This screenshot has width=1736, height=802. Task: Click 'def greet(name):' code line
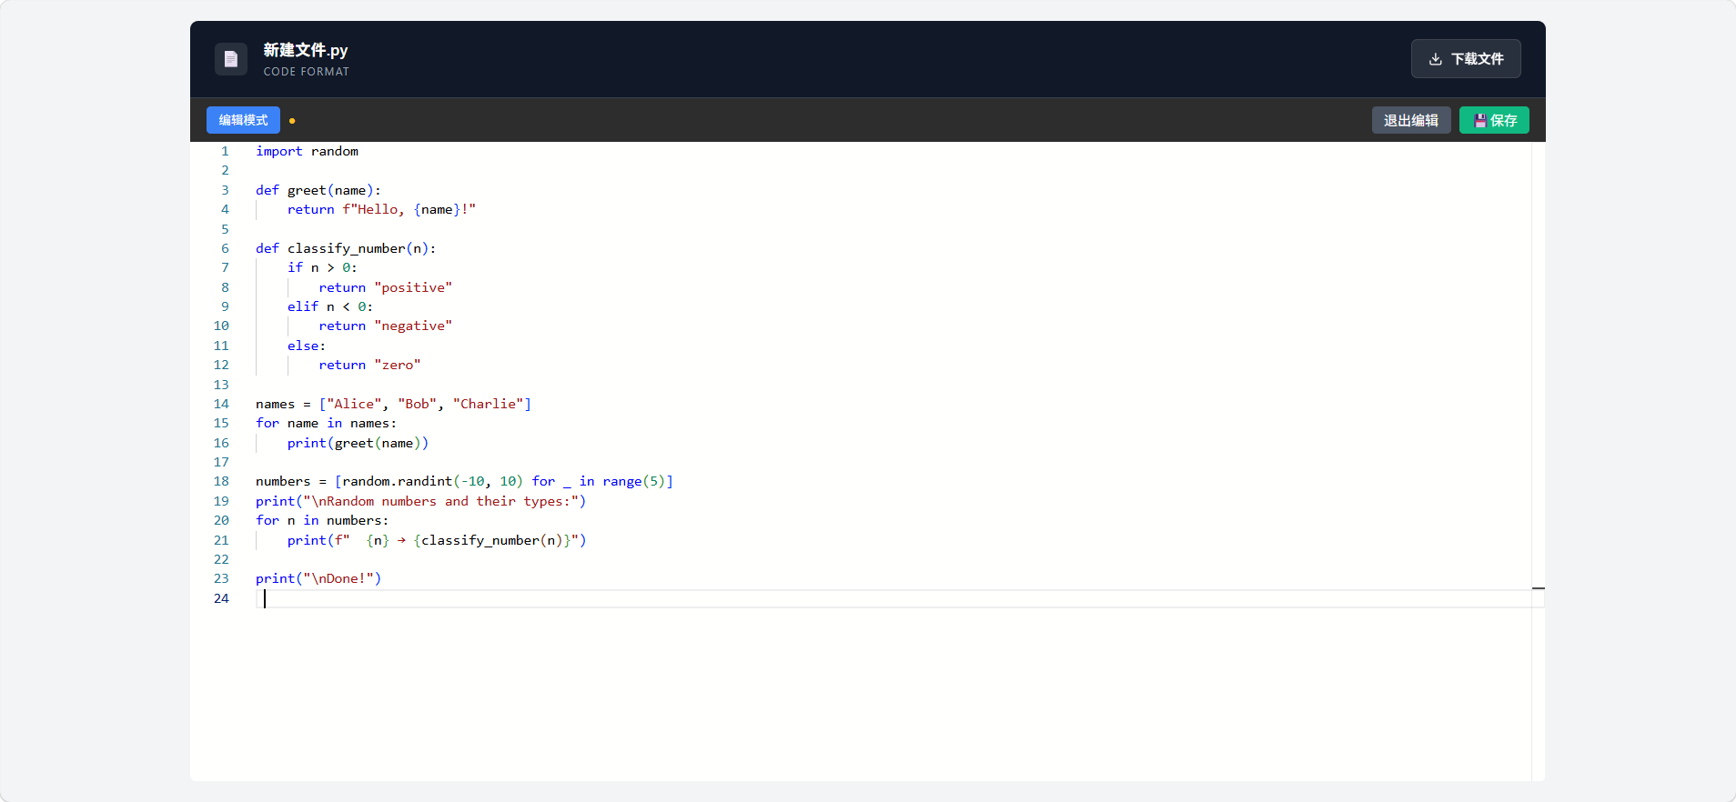tap(318, 190)
